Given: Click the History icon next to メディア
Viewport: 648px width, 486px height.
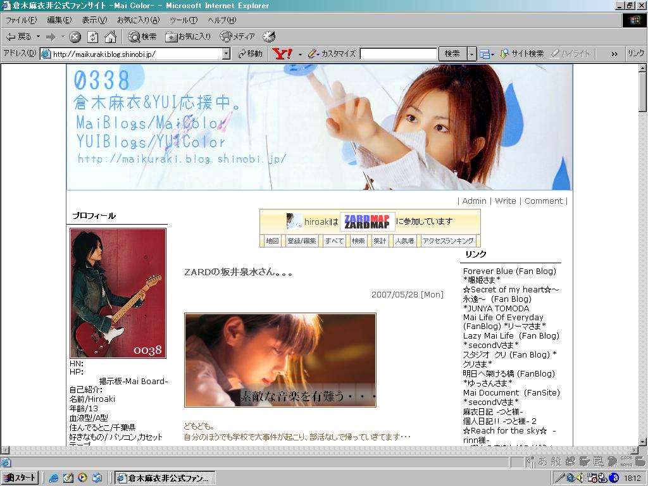Looking at the screenshot, I should 269,37.
